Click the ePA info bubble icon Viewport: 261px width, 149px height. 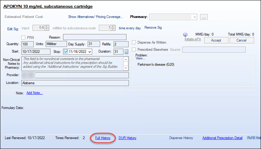pyautogui.click(x=185, y=35)
